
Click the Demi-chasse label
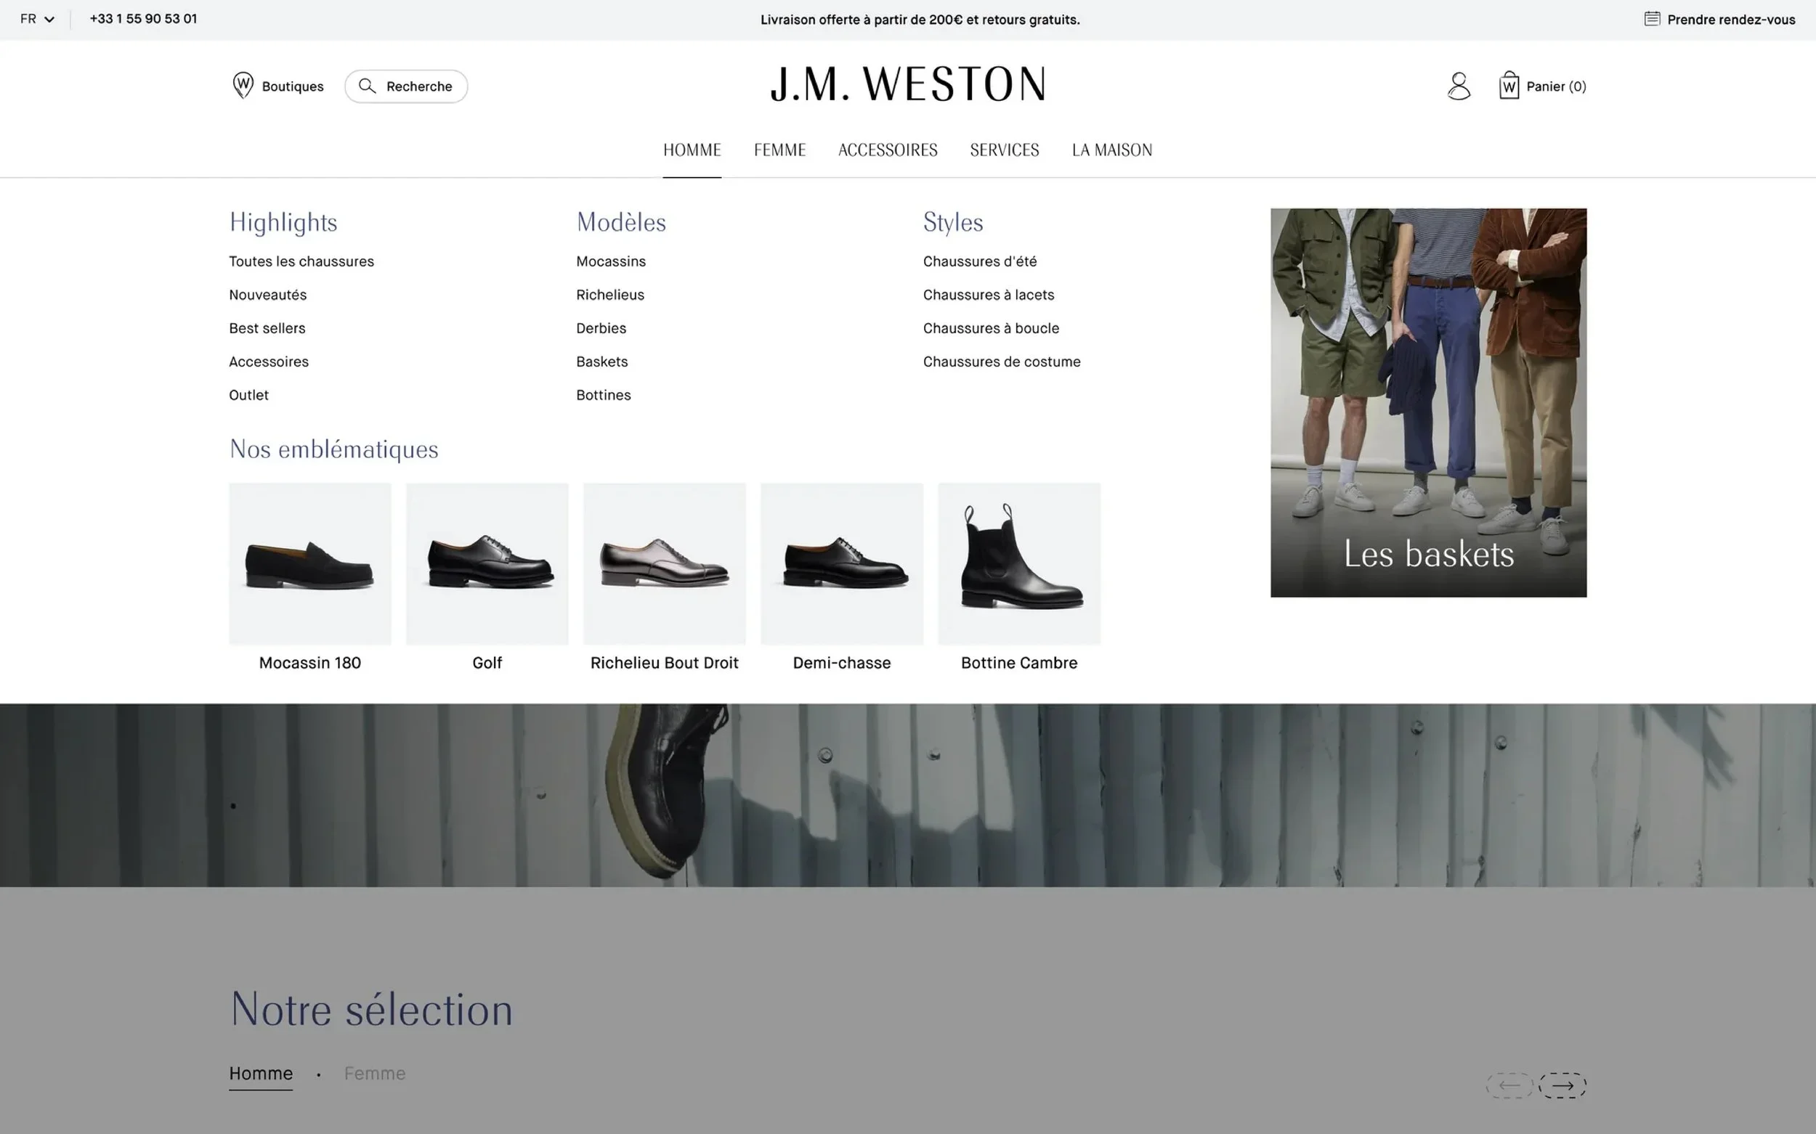click(842, 663)
